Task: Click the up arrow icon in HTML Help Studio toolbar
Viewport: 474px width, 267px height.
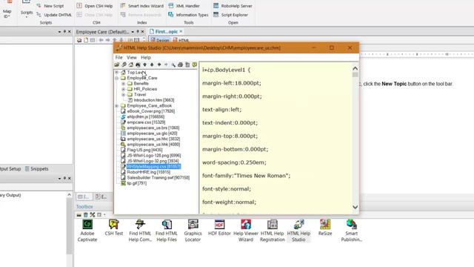Action: tap(145, 65)
